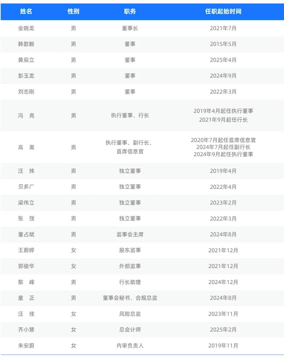
Task: Select the name 梁伟立
Action: pyautogui.click(x=26, y=203)
